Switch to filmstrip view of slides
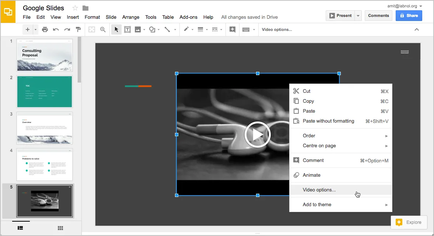 click(x=20, y=228)
